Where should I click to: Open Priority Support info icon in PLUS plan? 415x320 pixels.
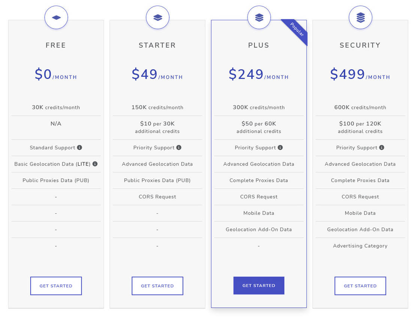[x=280, y=147]
